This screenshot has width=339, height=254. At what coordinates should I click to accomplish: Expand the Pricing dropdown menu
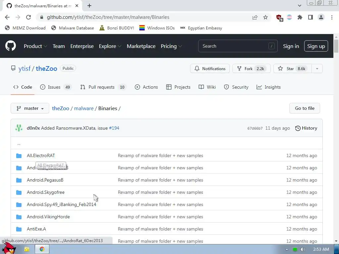click(171, 46)
